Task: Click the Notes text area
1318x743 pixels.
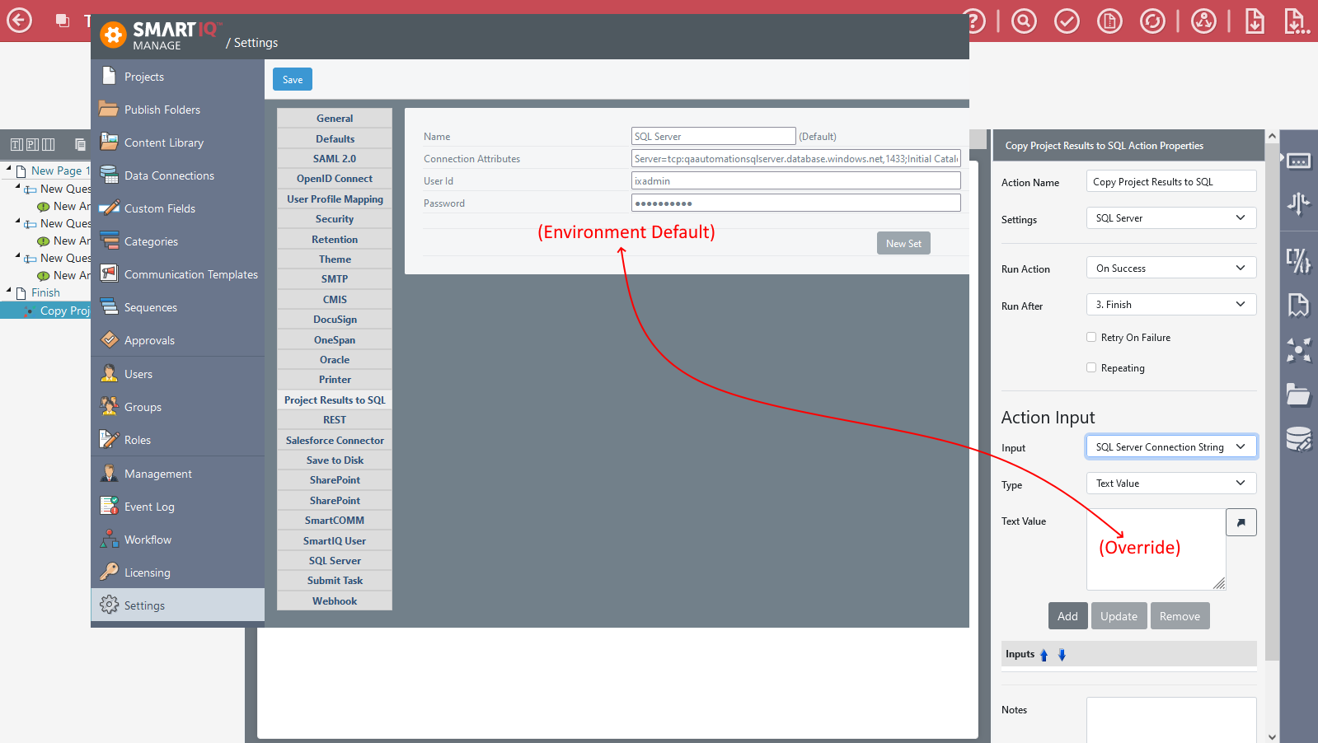Action: click(1171, 720)
